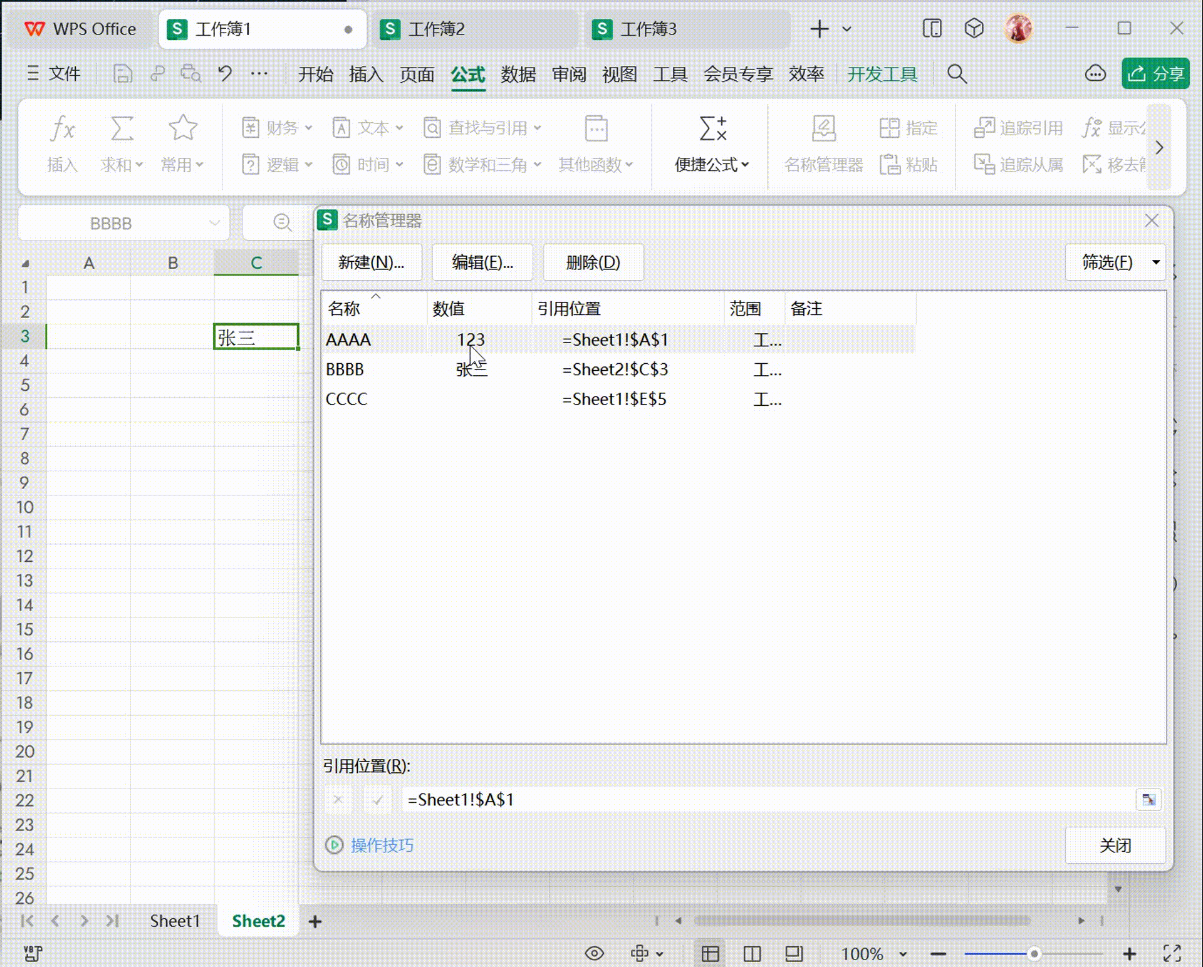
Task: Click the fullscreen icon in status bar
Action: (x=1172, y=953)
